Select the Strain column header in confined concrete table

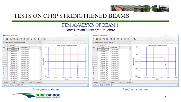[103, 47]
